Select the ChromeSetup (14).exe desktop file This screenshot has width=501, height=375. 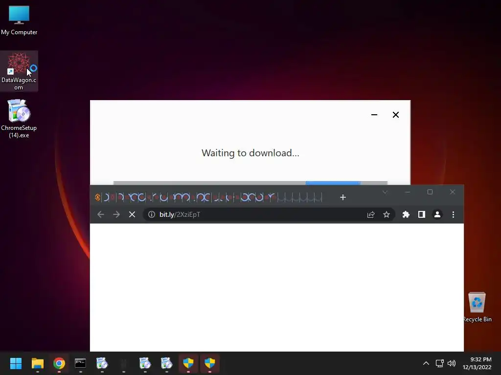tap(19, 119)
